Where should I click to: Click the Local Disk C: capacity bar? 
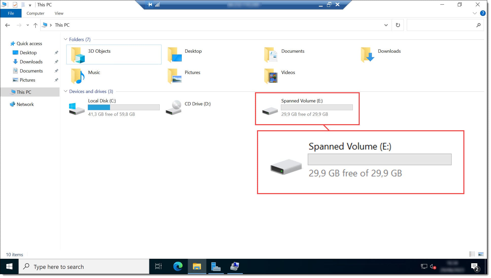[x=123, y=107]
